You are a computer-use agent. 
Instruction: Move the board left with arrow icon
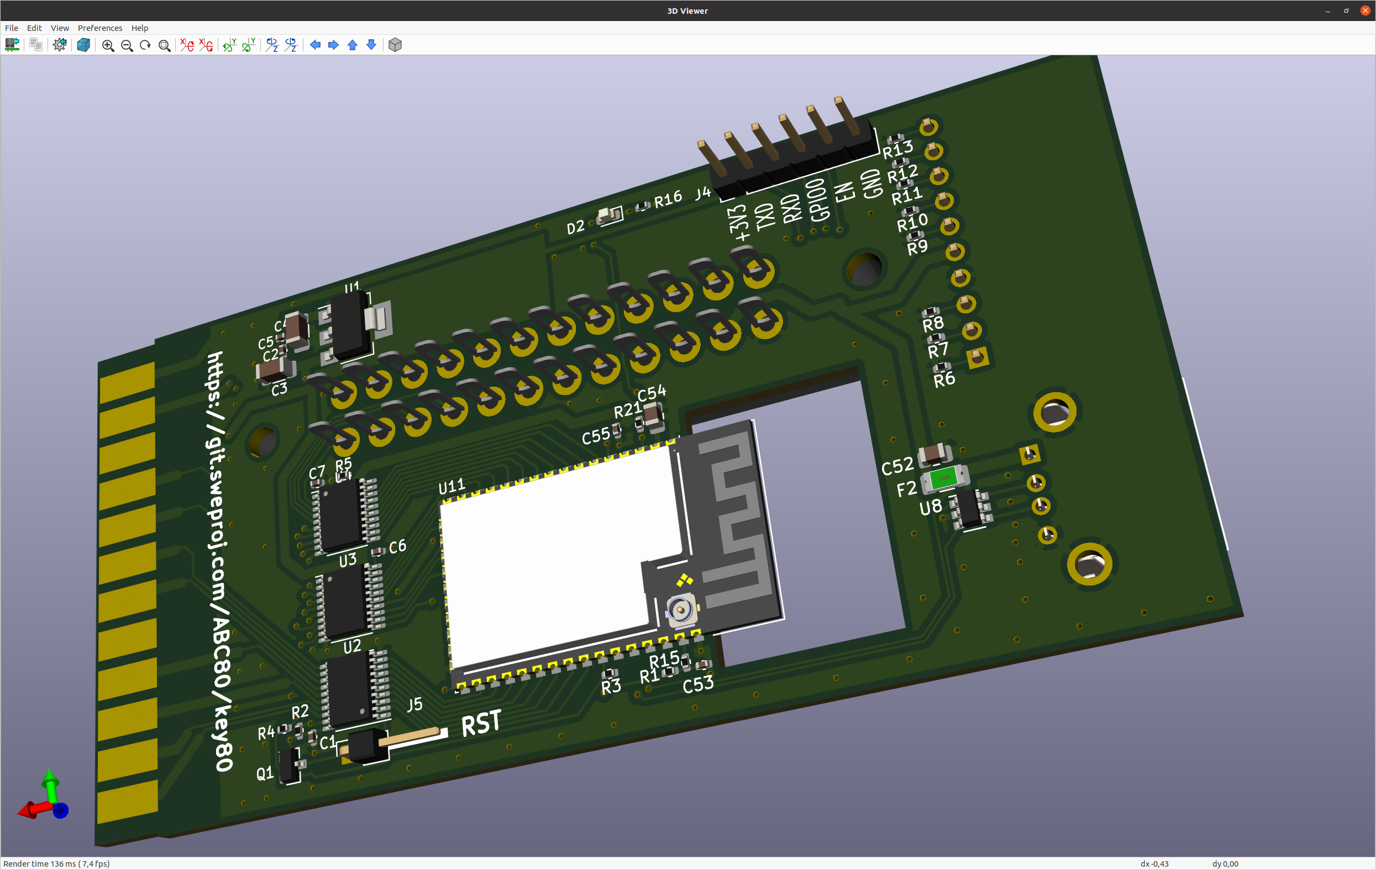[315, 45]
